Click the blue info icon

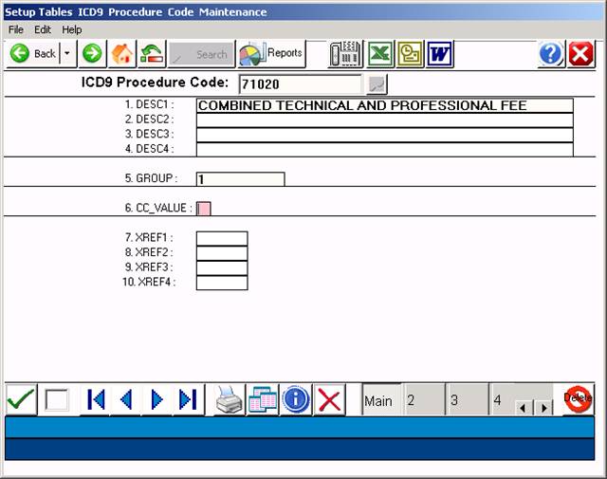[296, 399]
